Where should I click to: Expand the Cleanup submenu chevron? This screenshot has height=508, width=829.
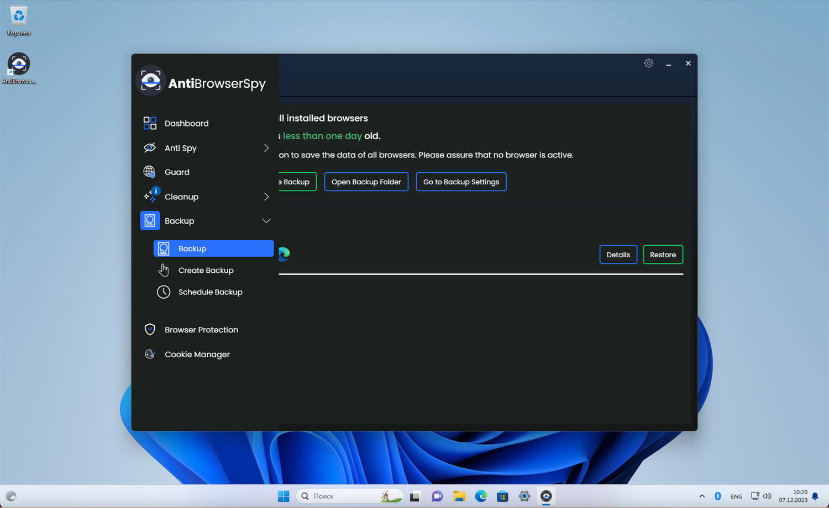pyautogui.click(x=266, y=197)
